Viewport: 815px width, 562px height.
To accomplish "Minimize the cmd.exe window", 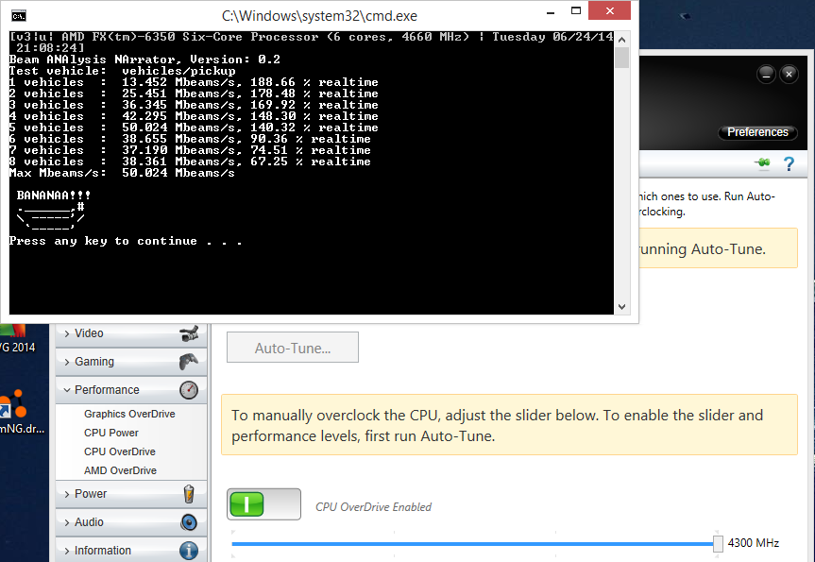I will click(x=551, y=11).
